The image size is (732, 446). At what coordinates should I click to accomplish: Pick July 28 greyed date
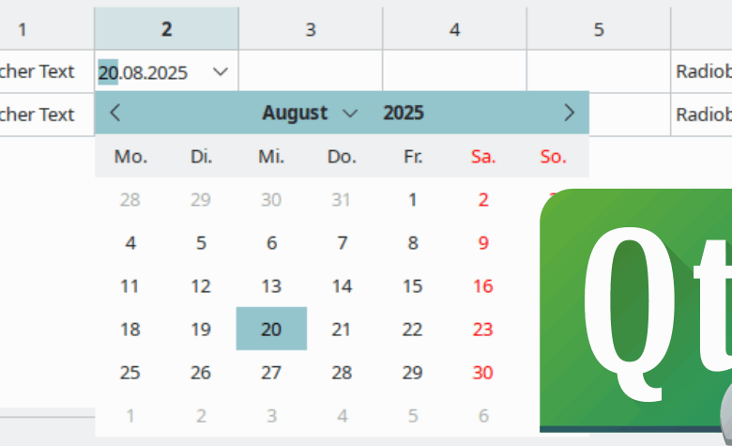tap(130, 199)
